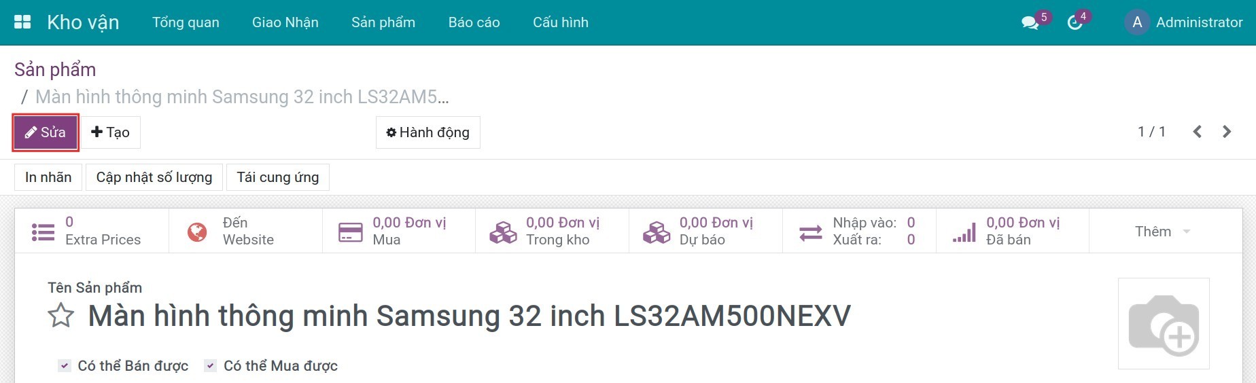The height and width of the screenshot is (383, 1256).
Task: Click the Đã bán signal bars icon
Action: tap(964, 232)
